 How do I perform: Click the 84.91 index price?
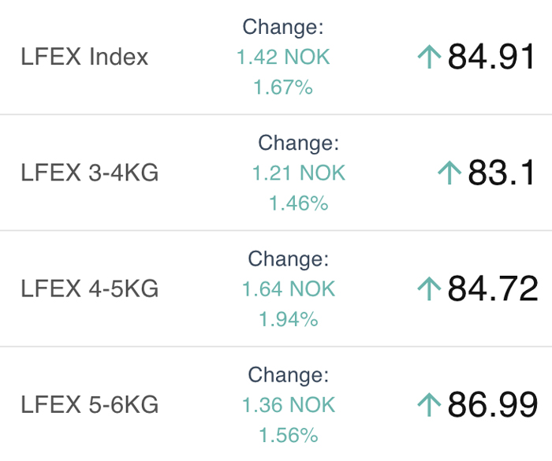tap(491, 57)
